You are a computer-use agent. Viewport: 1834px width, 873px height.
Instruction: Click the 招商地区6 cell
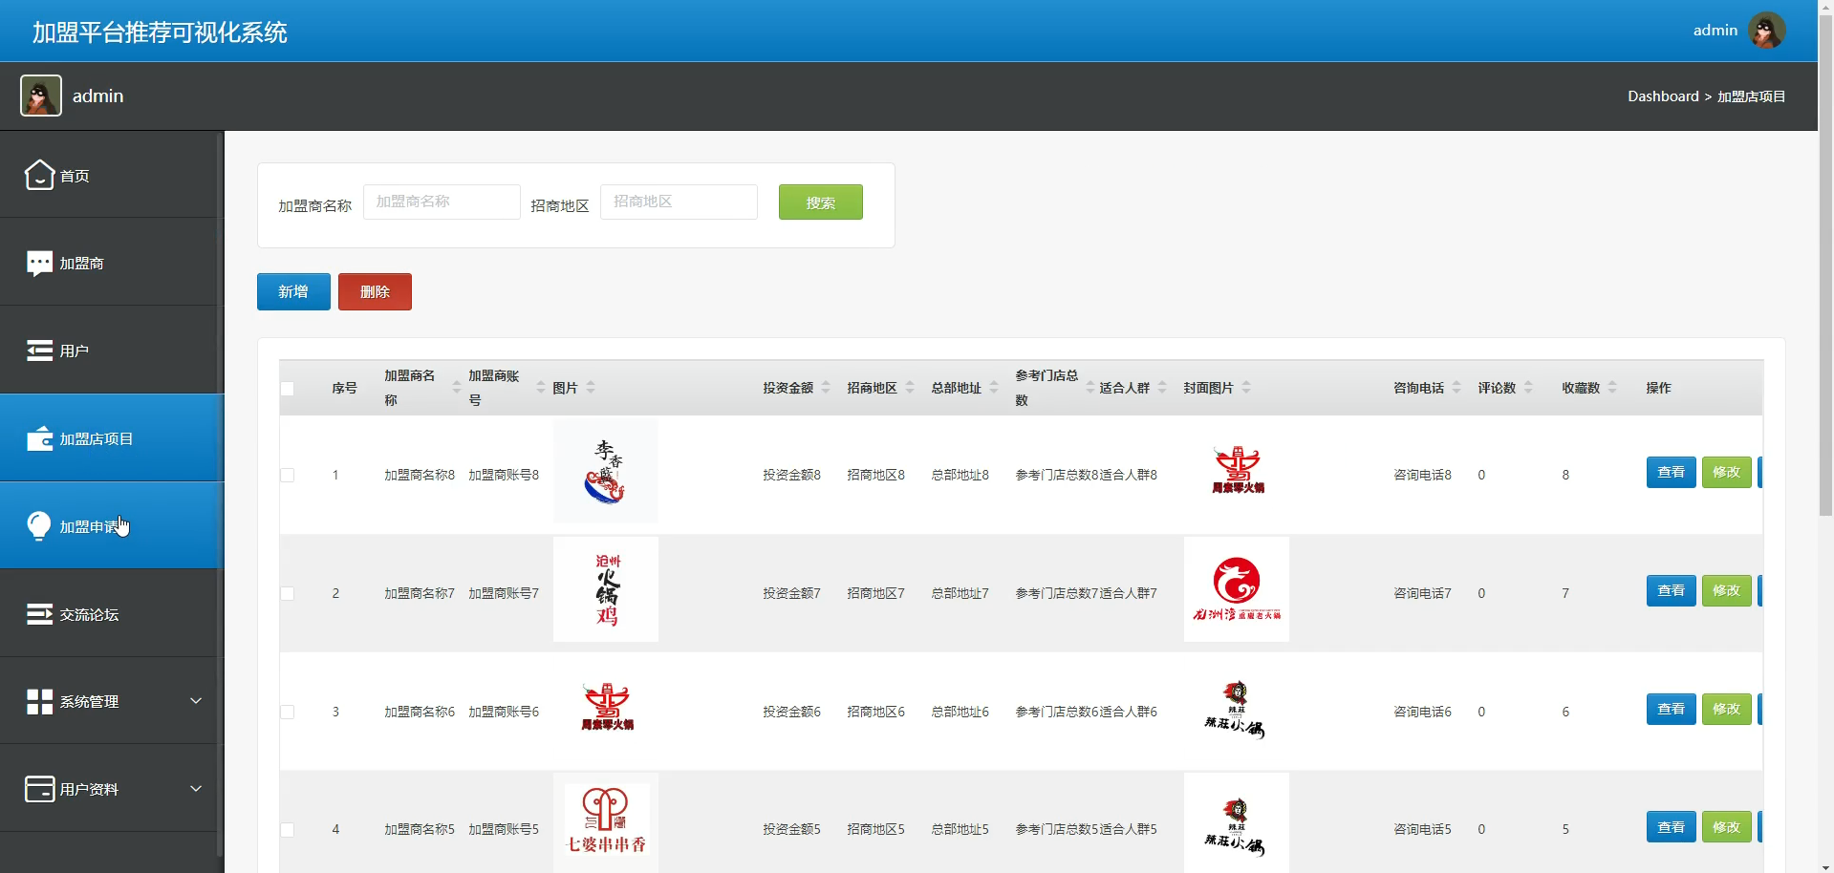[x=875, y=712]
